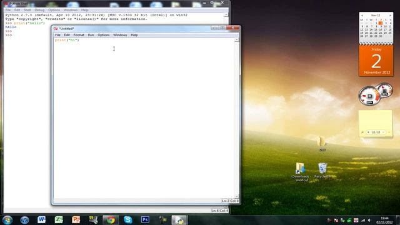Minimize the Python Shell window
Viewport: 400px width, 225px height.
click(204, 2)
